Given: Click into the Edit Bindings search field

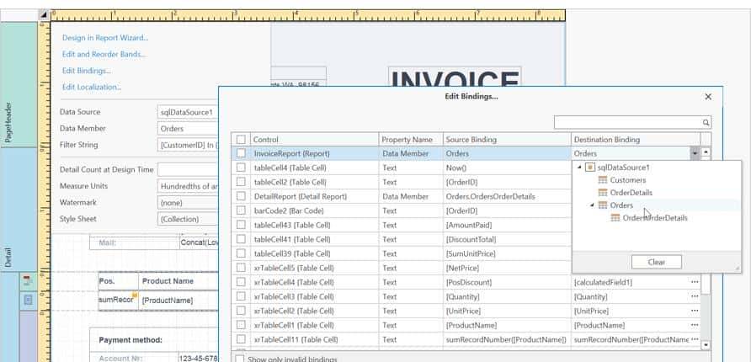Looking at the screenshot, I should click(627, 122).
